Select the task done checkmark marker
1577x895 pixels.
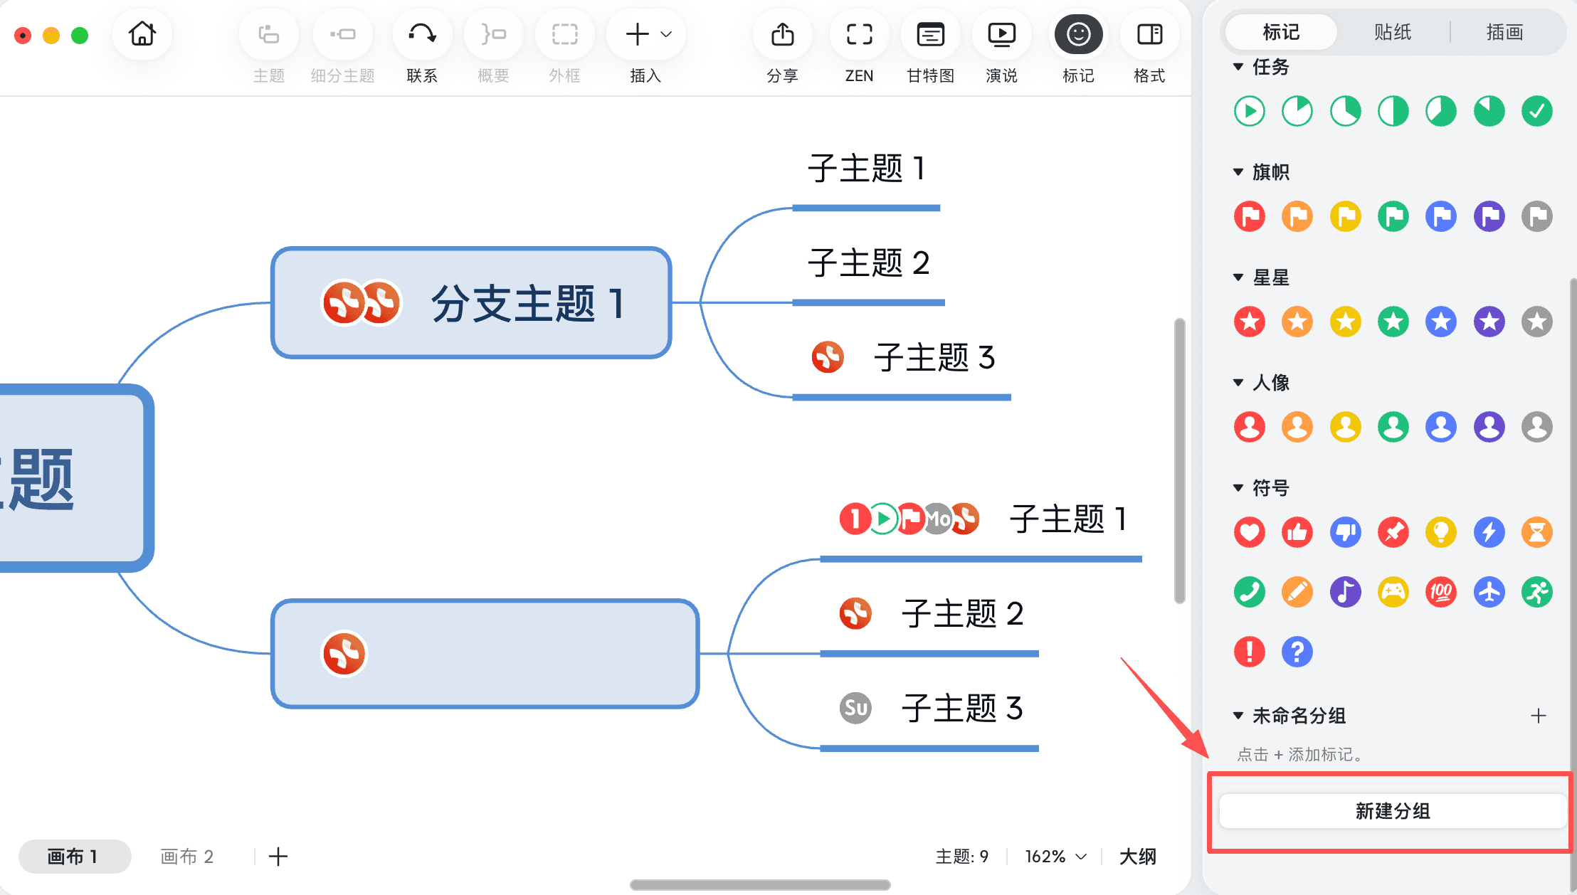point(1537,111)
